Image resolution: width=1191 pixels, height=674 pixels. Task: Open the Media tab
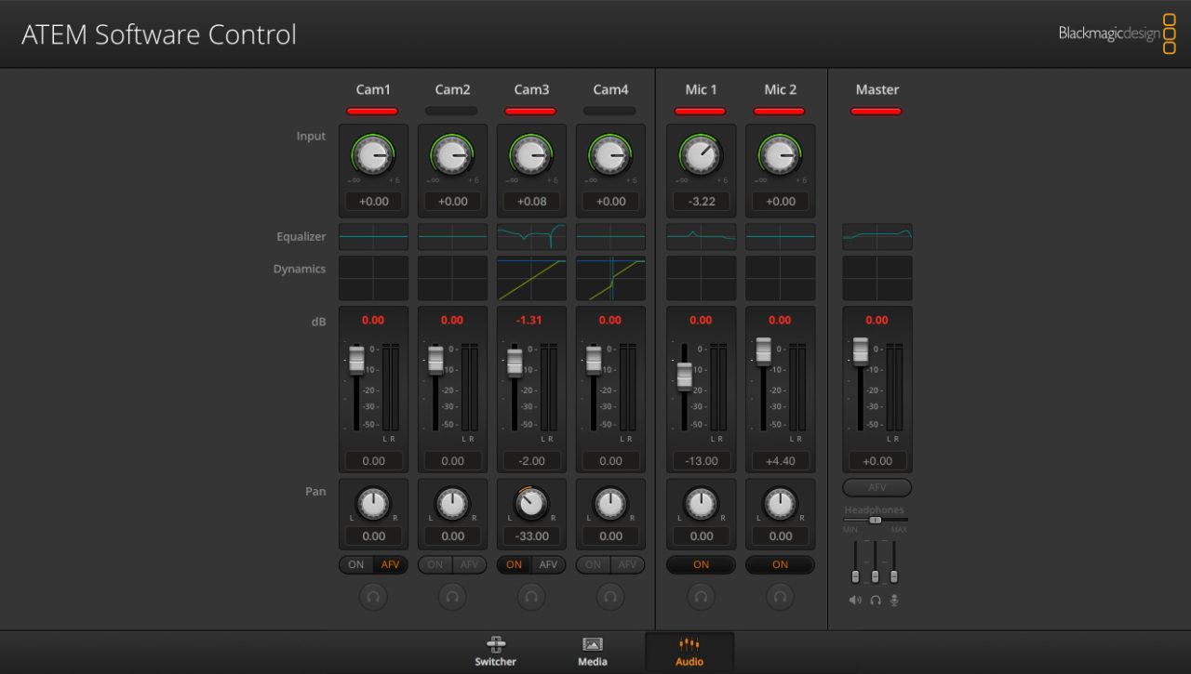(593, 652)
